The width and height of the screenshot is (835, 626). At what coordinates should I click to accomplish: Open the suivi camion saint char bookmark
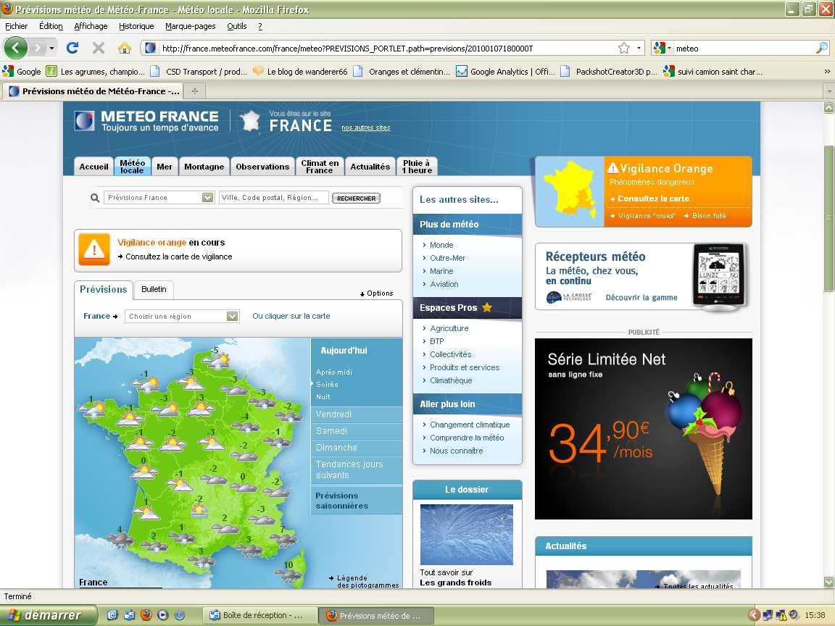(x=713, y=71)
